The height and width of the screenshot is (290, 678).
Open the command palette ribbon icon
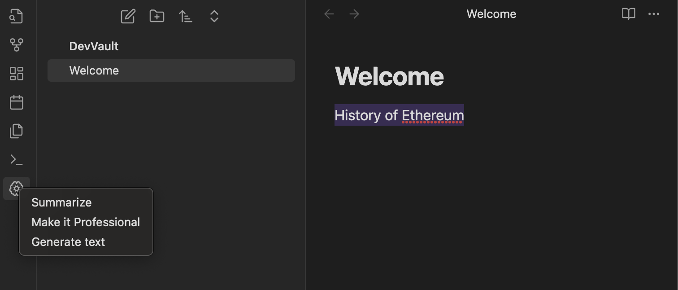[16, 160]
